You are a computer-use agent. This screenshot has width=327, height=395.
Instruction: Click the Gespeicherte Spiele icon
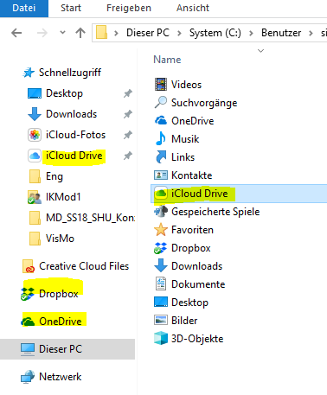click(161, 212)
